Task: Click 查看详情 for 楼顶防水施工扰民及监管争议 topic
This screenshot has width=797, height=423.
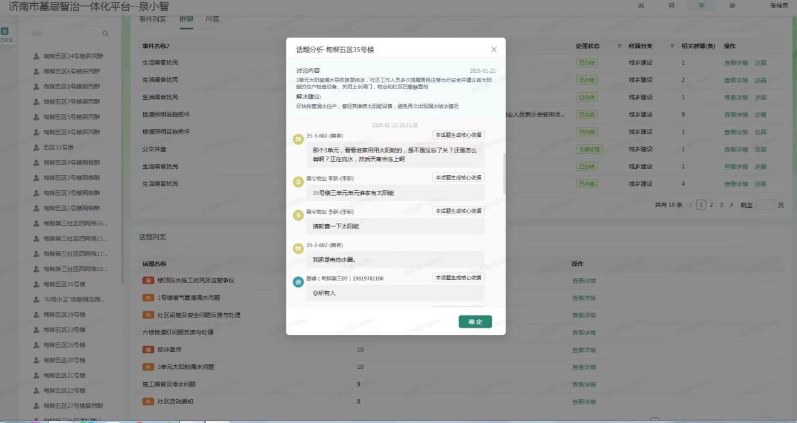Action: [x=583, y=281]
